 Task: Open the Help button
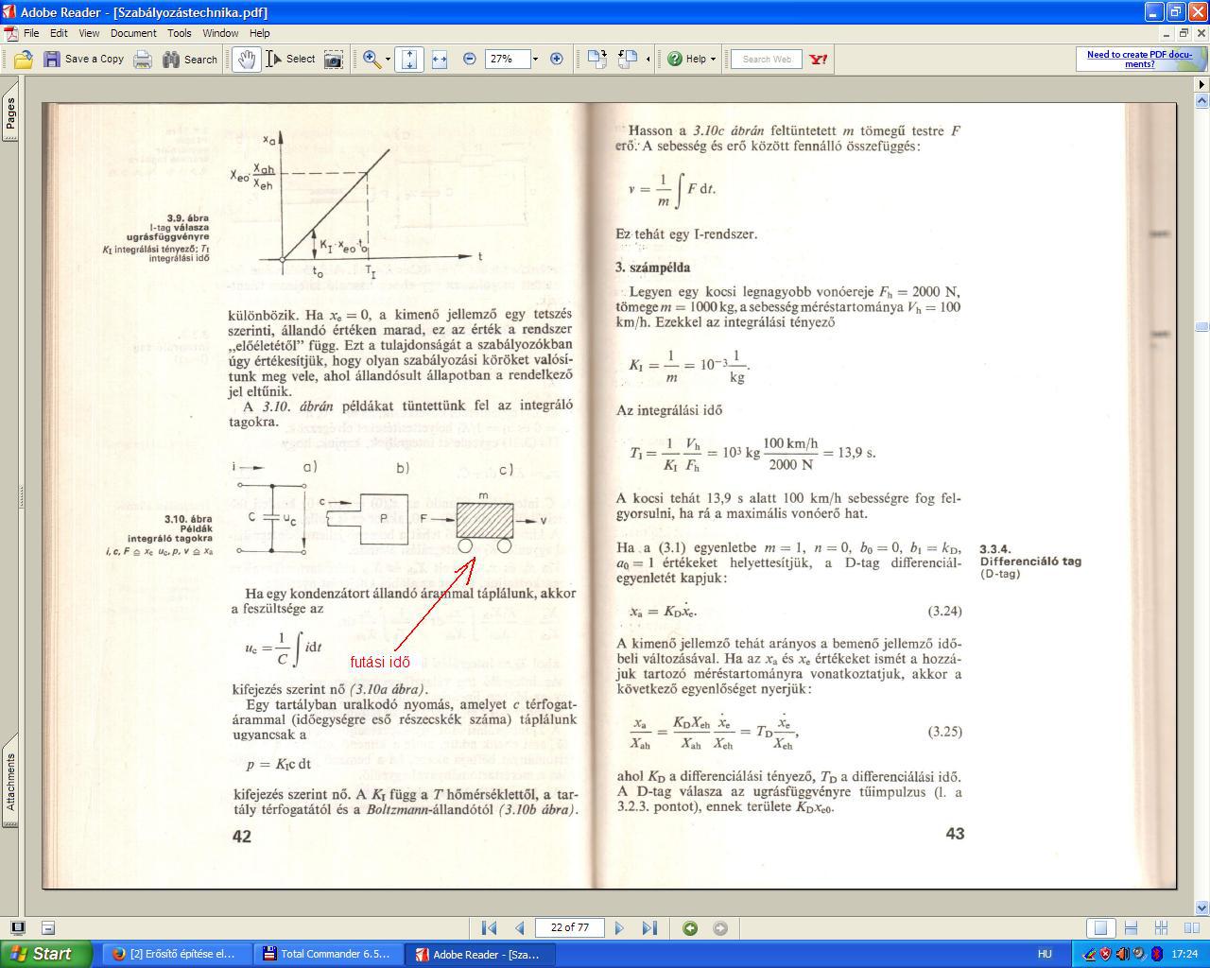(x=686, y=59)
